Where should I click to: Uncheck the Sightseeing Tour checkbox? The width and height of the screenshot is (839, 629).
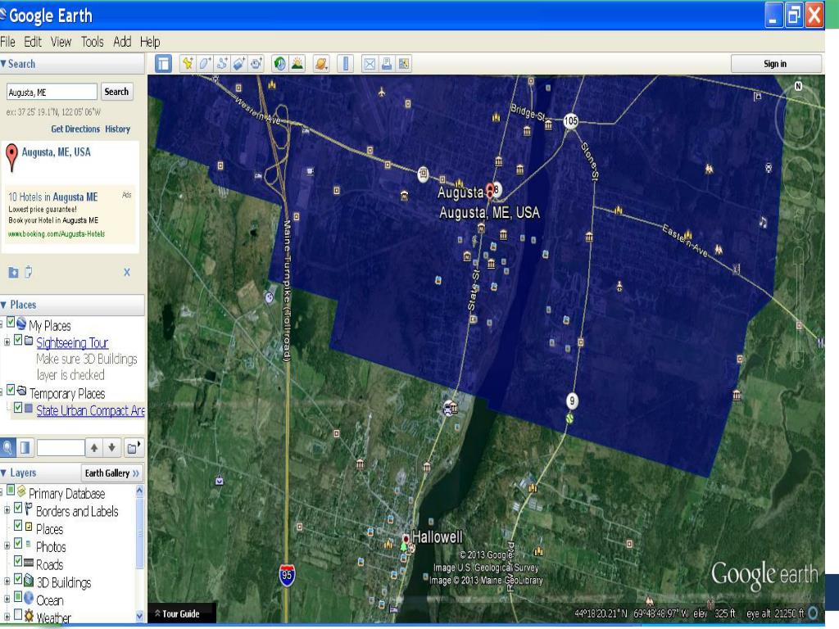pyautogui.click(x=18, y=340)
